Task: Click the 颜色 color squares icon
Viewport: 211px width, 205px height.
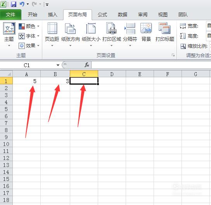Action: 22,26
